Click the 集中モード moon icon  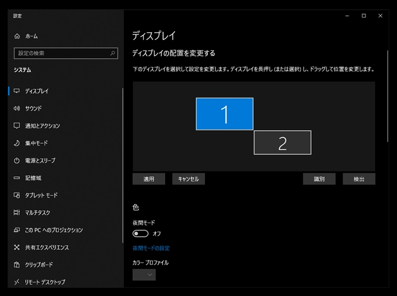[x=17, y=143]
